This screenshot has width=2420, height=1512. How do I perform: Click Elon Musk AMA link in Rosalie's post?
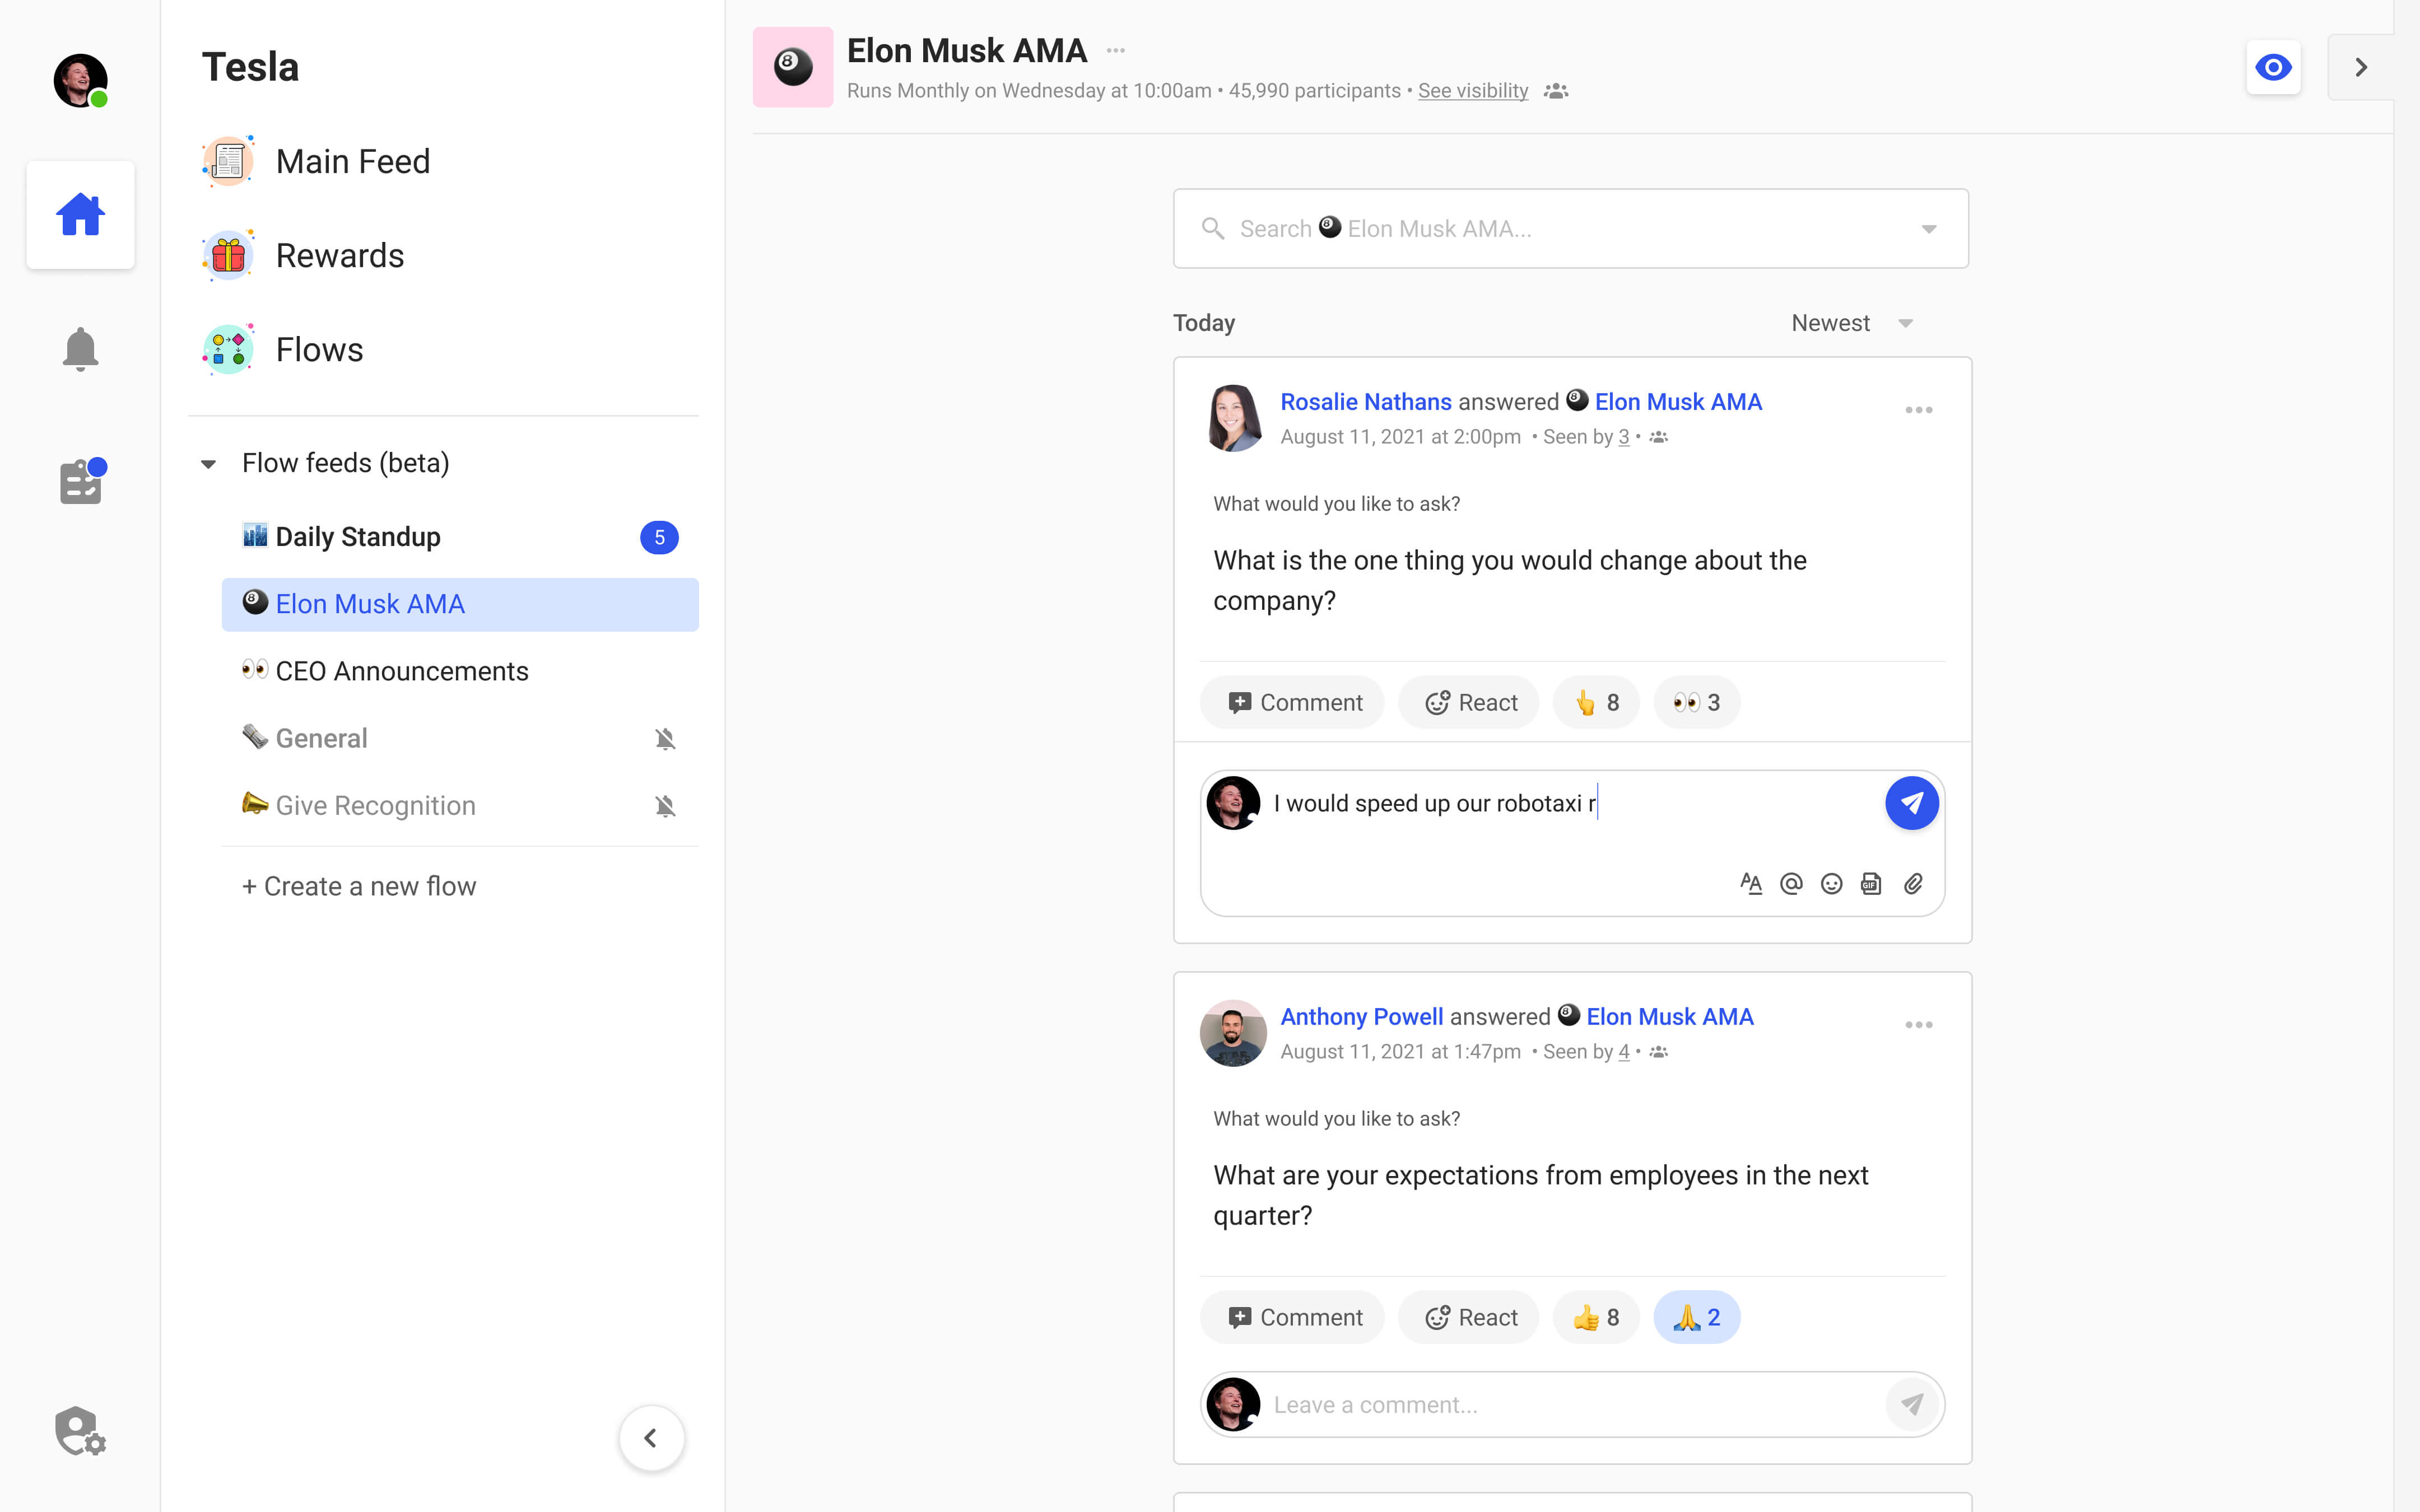point(1678,402)
